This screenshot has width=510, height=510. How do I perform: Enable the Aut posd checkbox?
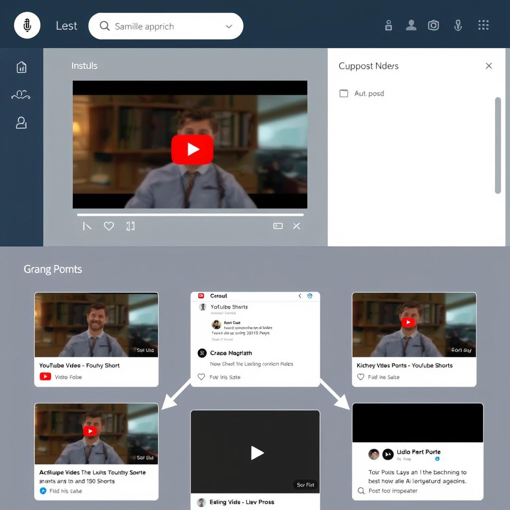click(344, 93)
